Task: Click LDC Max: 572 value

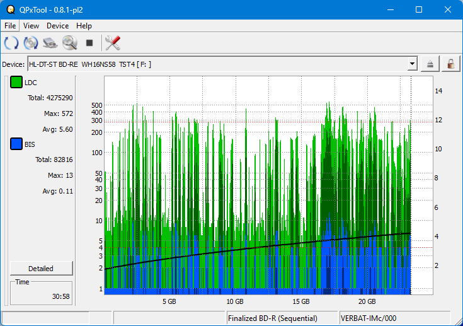Action: 58,114
